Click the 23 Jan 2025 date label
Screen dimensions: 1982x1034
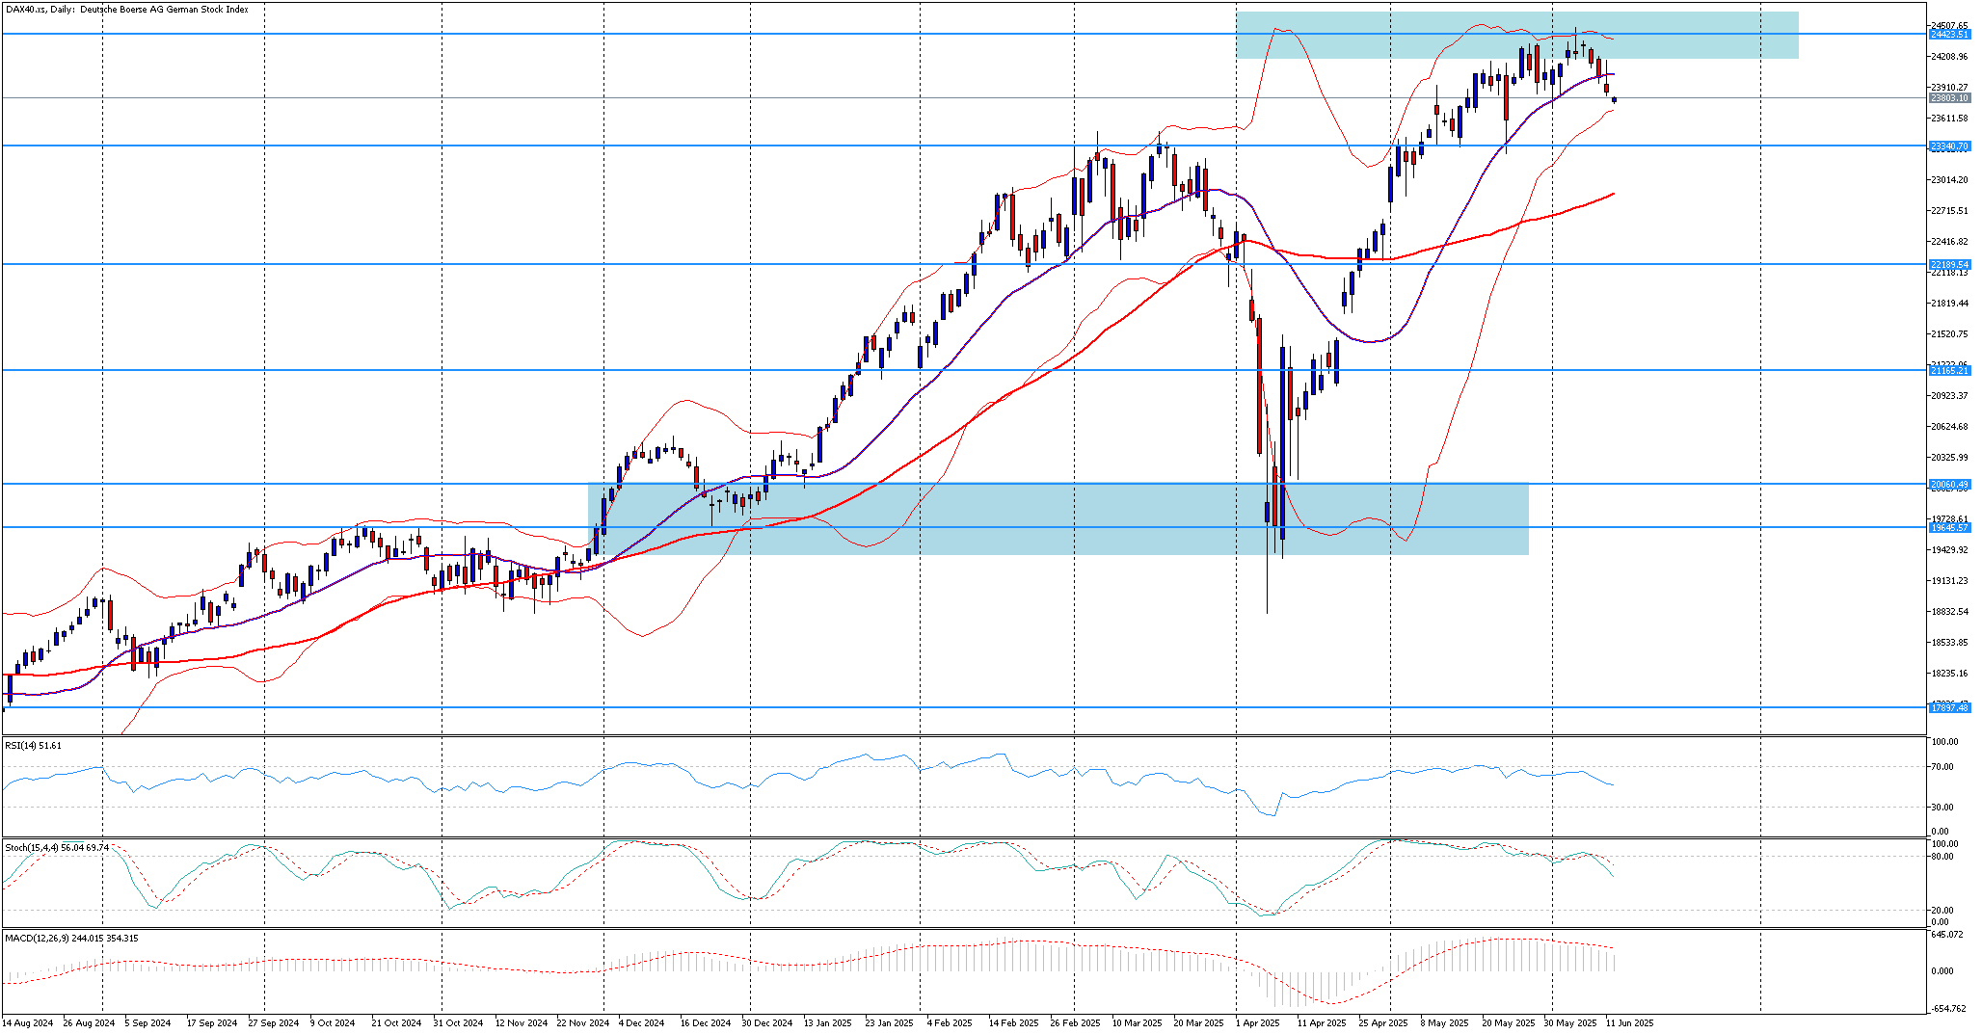tap(889, 1023)
